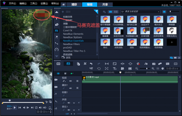Click the preview scrubber handle
Screen dimensions: 182x116
tap(10, 100)
